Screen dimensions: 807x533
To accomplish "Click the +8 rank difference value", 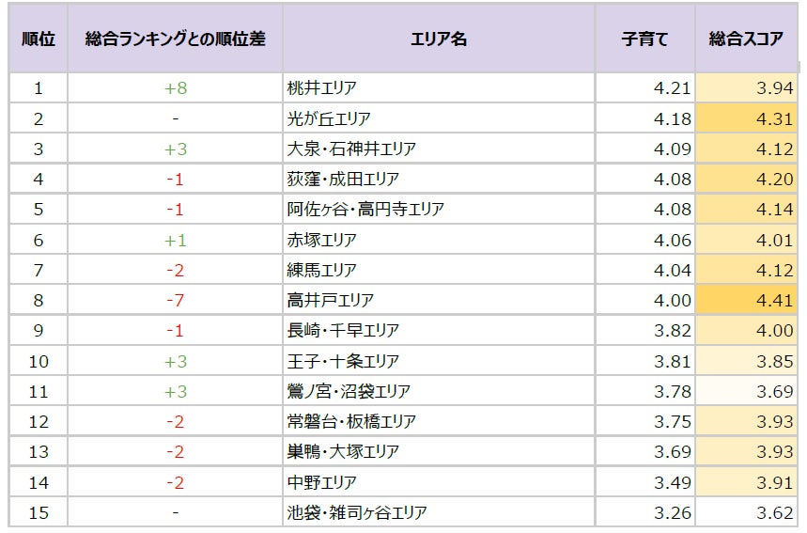I will point(176,88).
